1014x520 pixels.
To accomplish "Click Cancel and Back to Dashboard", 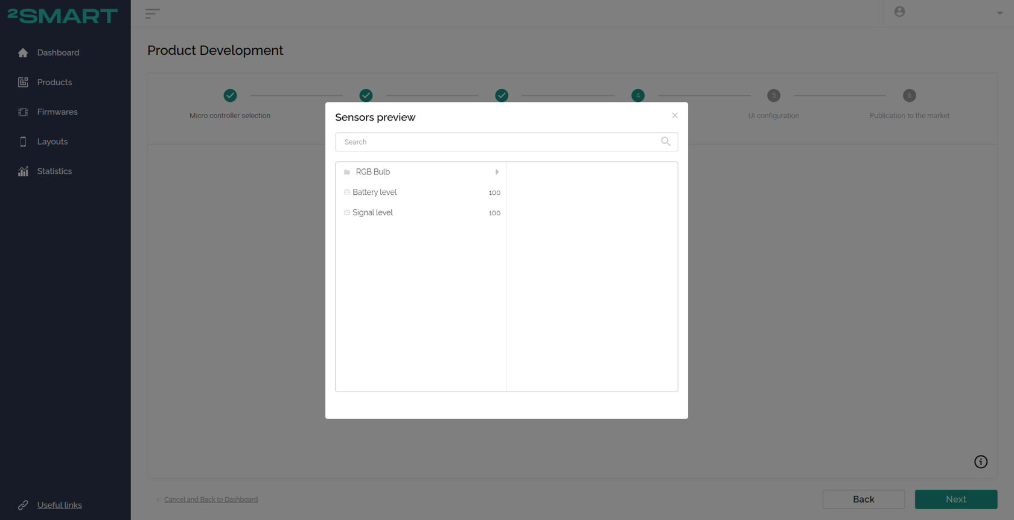I will [x=211, y=499].
